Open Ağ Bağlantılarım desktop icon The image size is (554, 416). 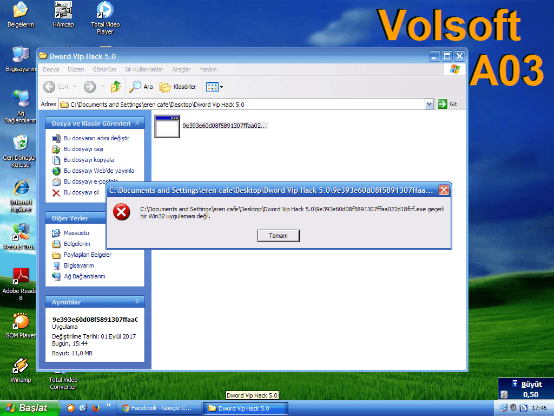point(21,106)
